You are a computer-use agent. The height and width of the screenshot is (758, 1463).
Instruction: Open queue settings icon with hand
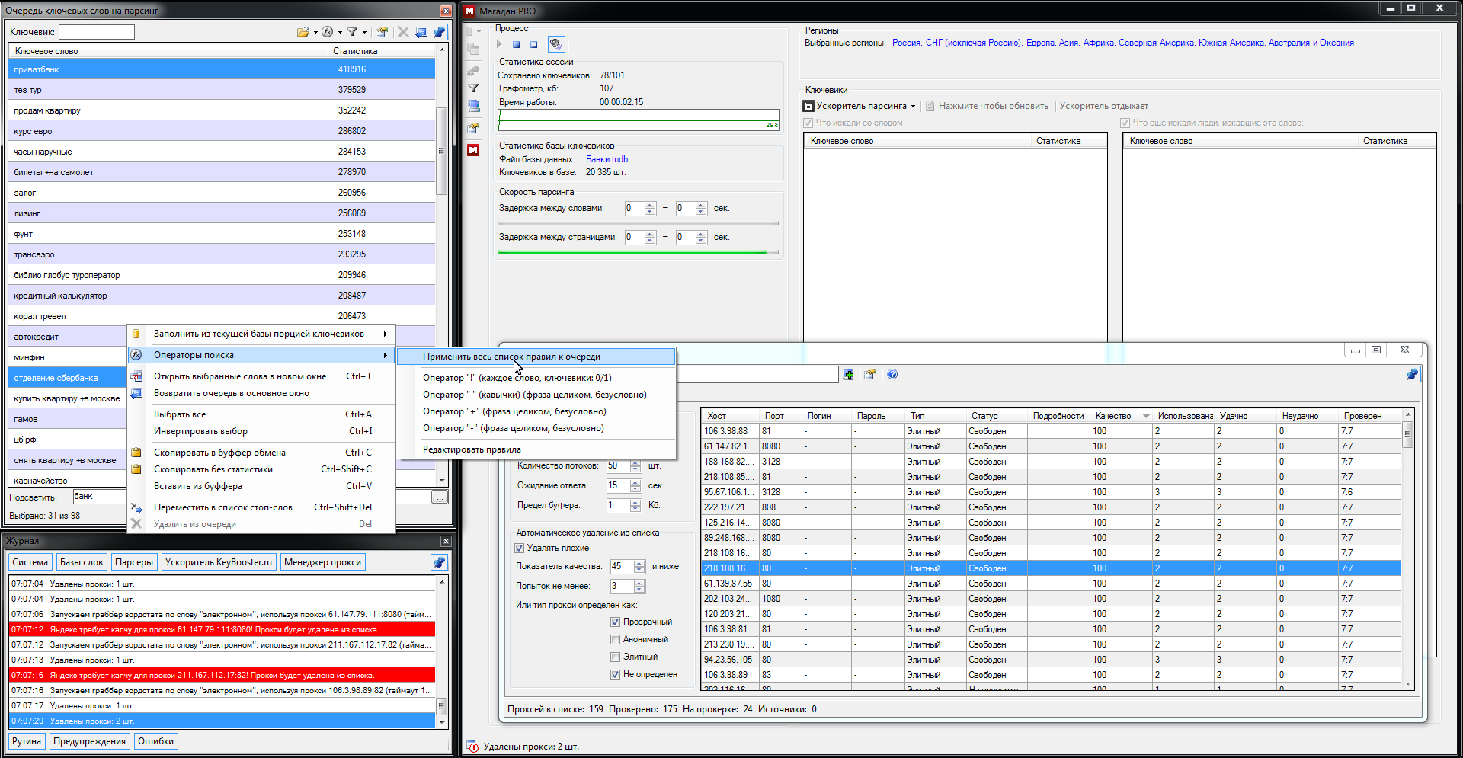[x=382, y=32]
